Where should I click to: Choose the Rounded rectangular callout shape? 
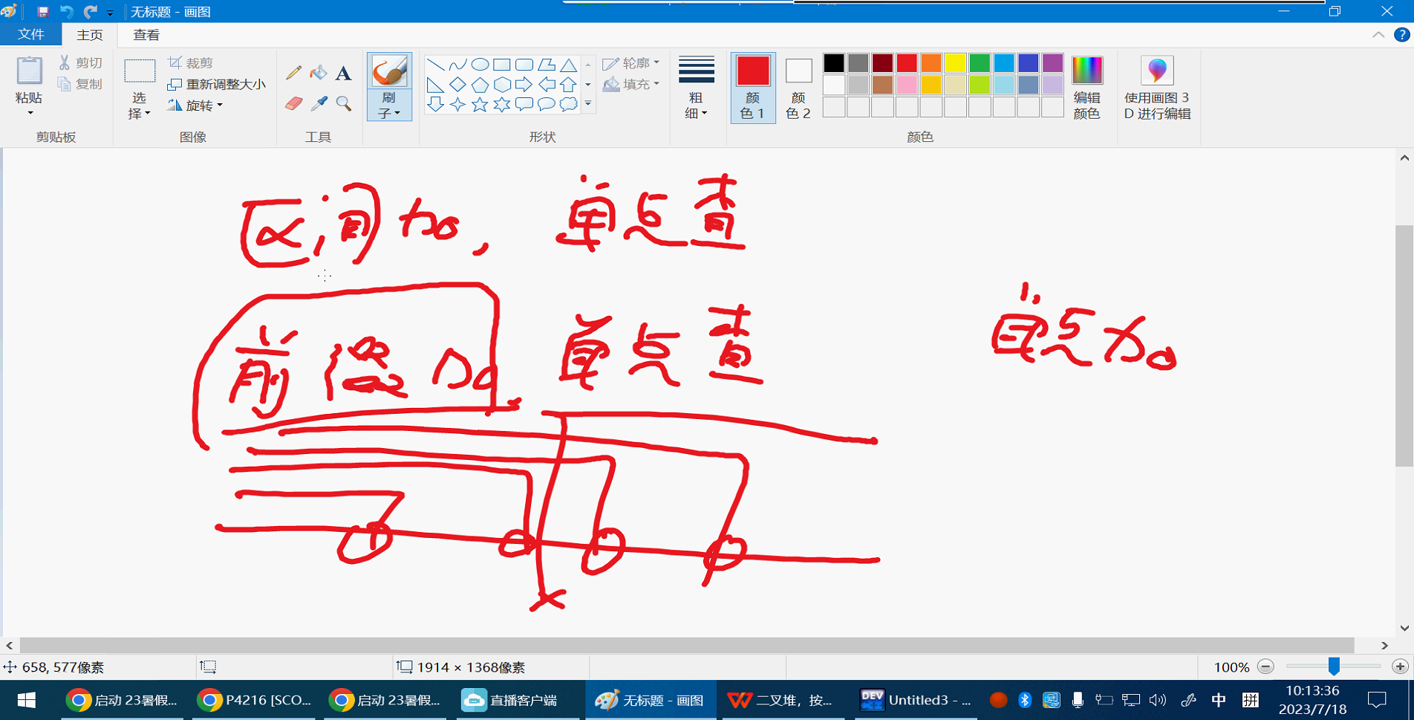524,105
